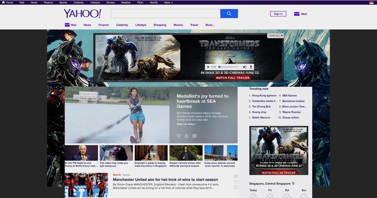The width and height of the screenshot is (377, 198).
Task: Click the search magnifier button
Action: [x=229, y=14]
